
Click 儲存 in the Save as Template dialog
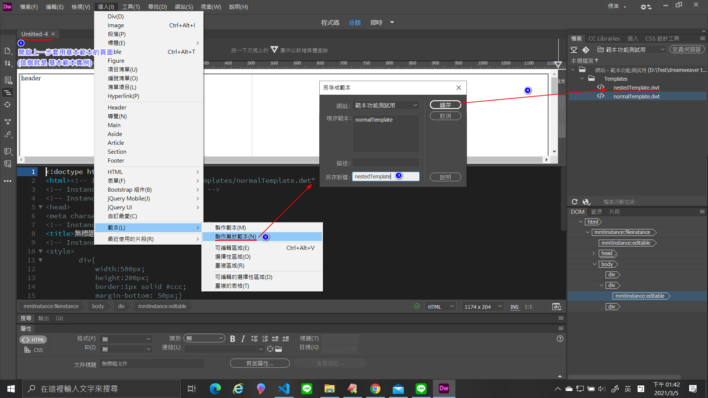445,105
